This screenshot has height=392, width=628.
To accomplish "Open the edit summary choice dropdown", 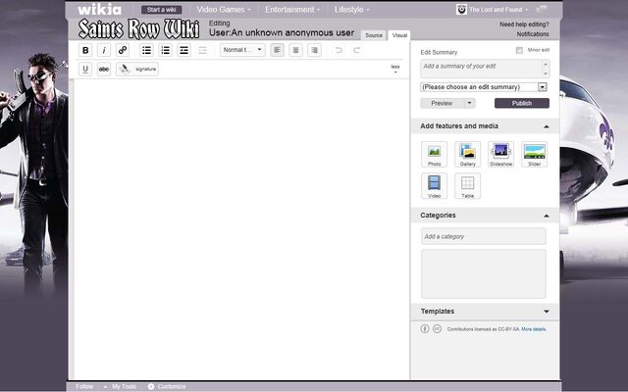I will coord(484,87).
